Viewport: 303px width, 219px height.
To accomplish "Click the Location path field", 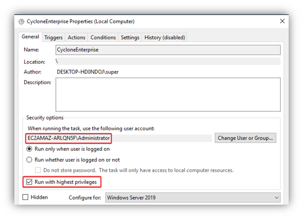I will tap(168, 61).
